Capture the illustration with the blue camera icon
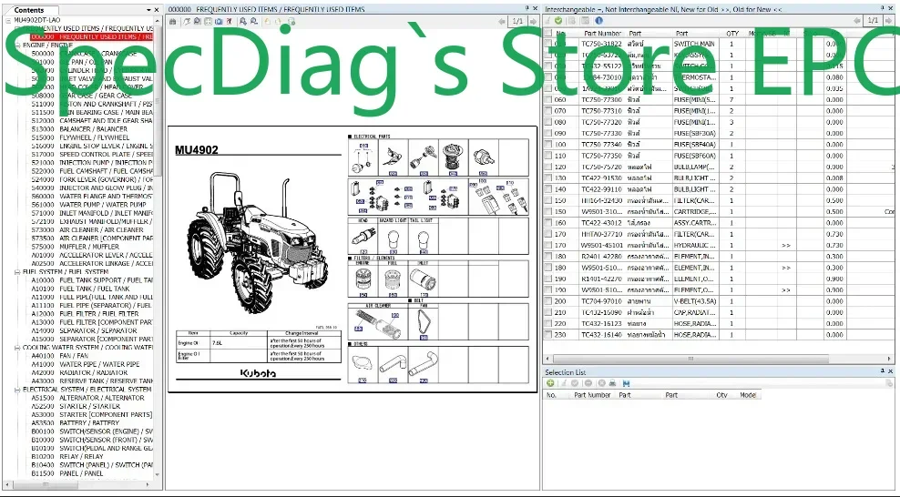This screenshot has height=497, width=900. tap(219, 22)
